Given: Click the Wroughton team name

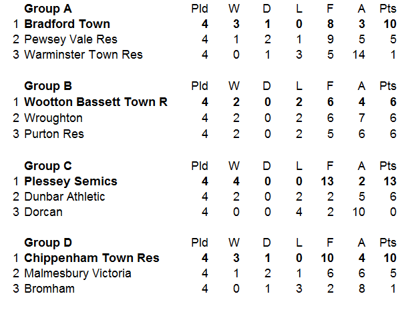Looking at the screenshot, I should (x=53, y=118).
